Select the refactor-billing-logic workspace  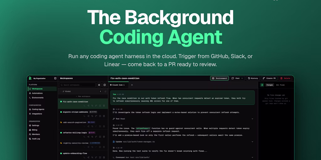83,135
